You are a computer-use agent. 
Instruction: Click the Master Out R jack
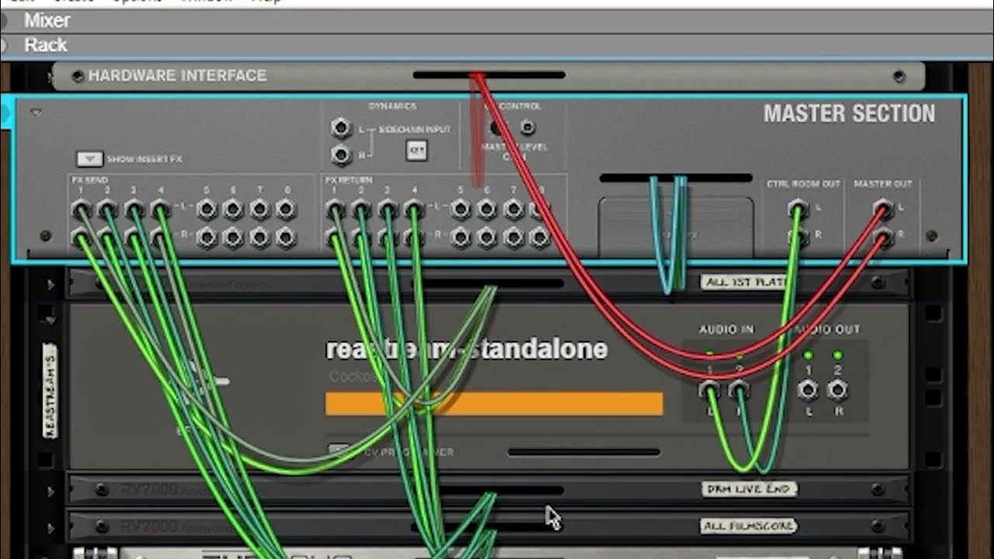(882, 237)
